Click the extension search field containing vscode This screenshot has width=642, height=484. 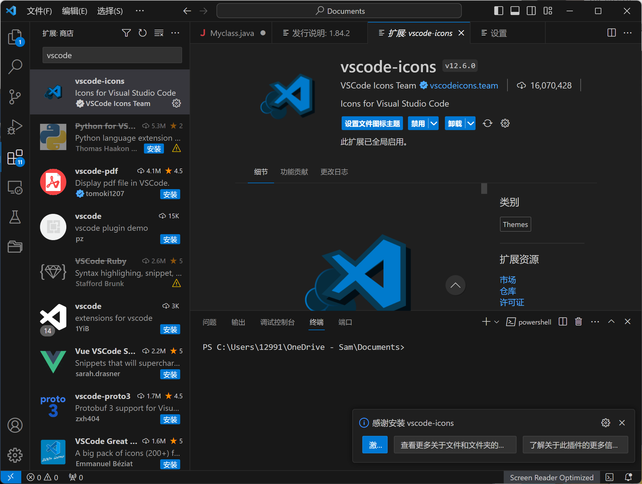112,55
